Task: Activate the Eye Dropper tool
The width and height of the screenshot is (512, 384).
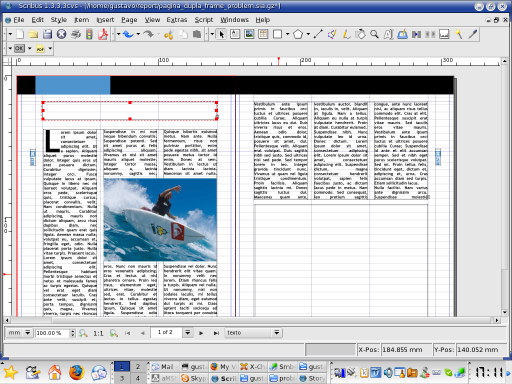Action: 472,34
